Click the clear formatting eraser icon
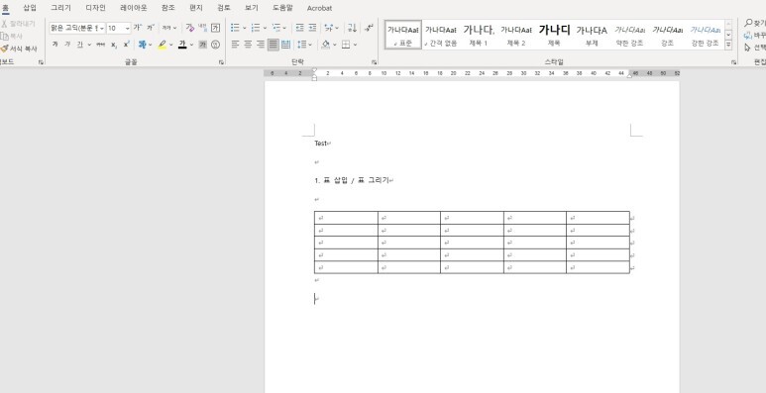The width and height of the screenshot is (766, 393). coord(190,28)
